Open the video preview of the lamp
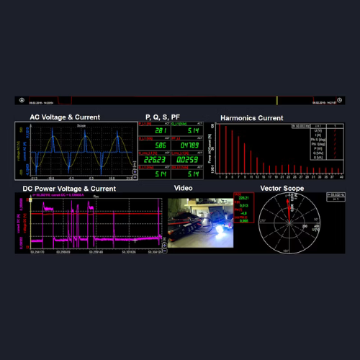The height and width of the screenshot is (360, 360). coord(200,223)
